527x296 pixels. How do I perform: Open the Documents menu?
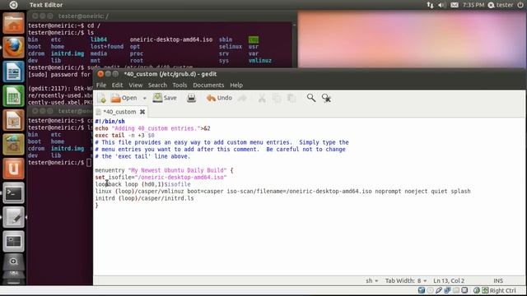[x=208, y=85]
